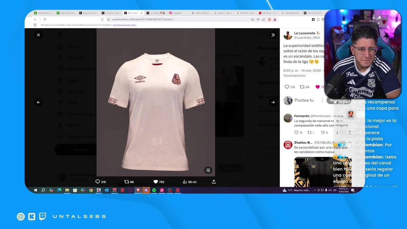Click the taskbar clock showing 10:53 p. m.
407x229 pixels.
point(344,190)
